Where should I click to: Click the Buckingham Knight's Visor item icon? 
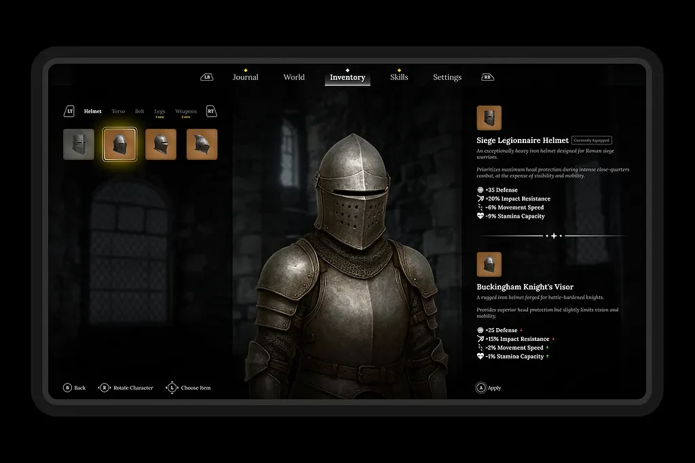(x=489, y=264)
